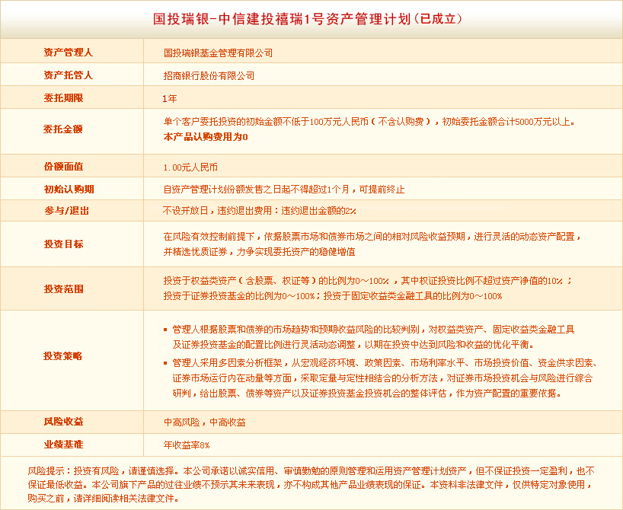Click the second orange bullet in 投资策略
The width and height of the screenshot is (623, 510).
(165, 363)
